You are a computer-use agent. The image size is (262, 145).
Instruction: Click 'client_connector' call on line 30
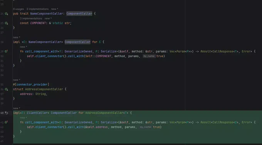click(49, 56)
